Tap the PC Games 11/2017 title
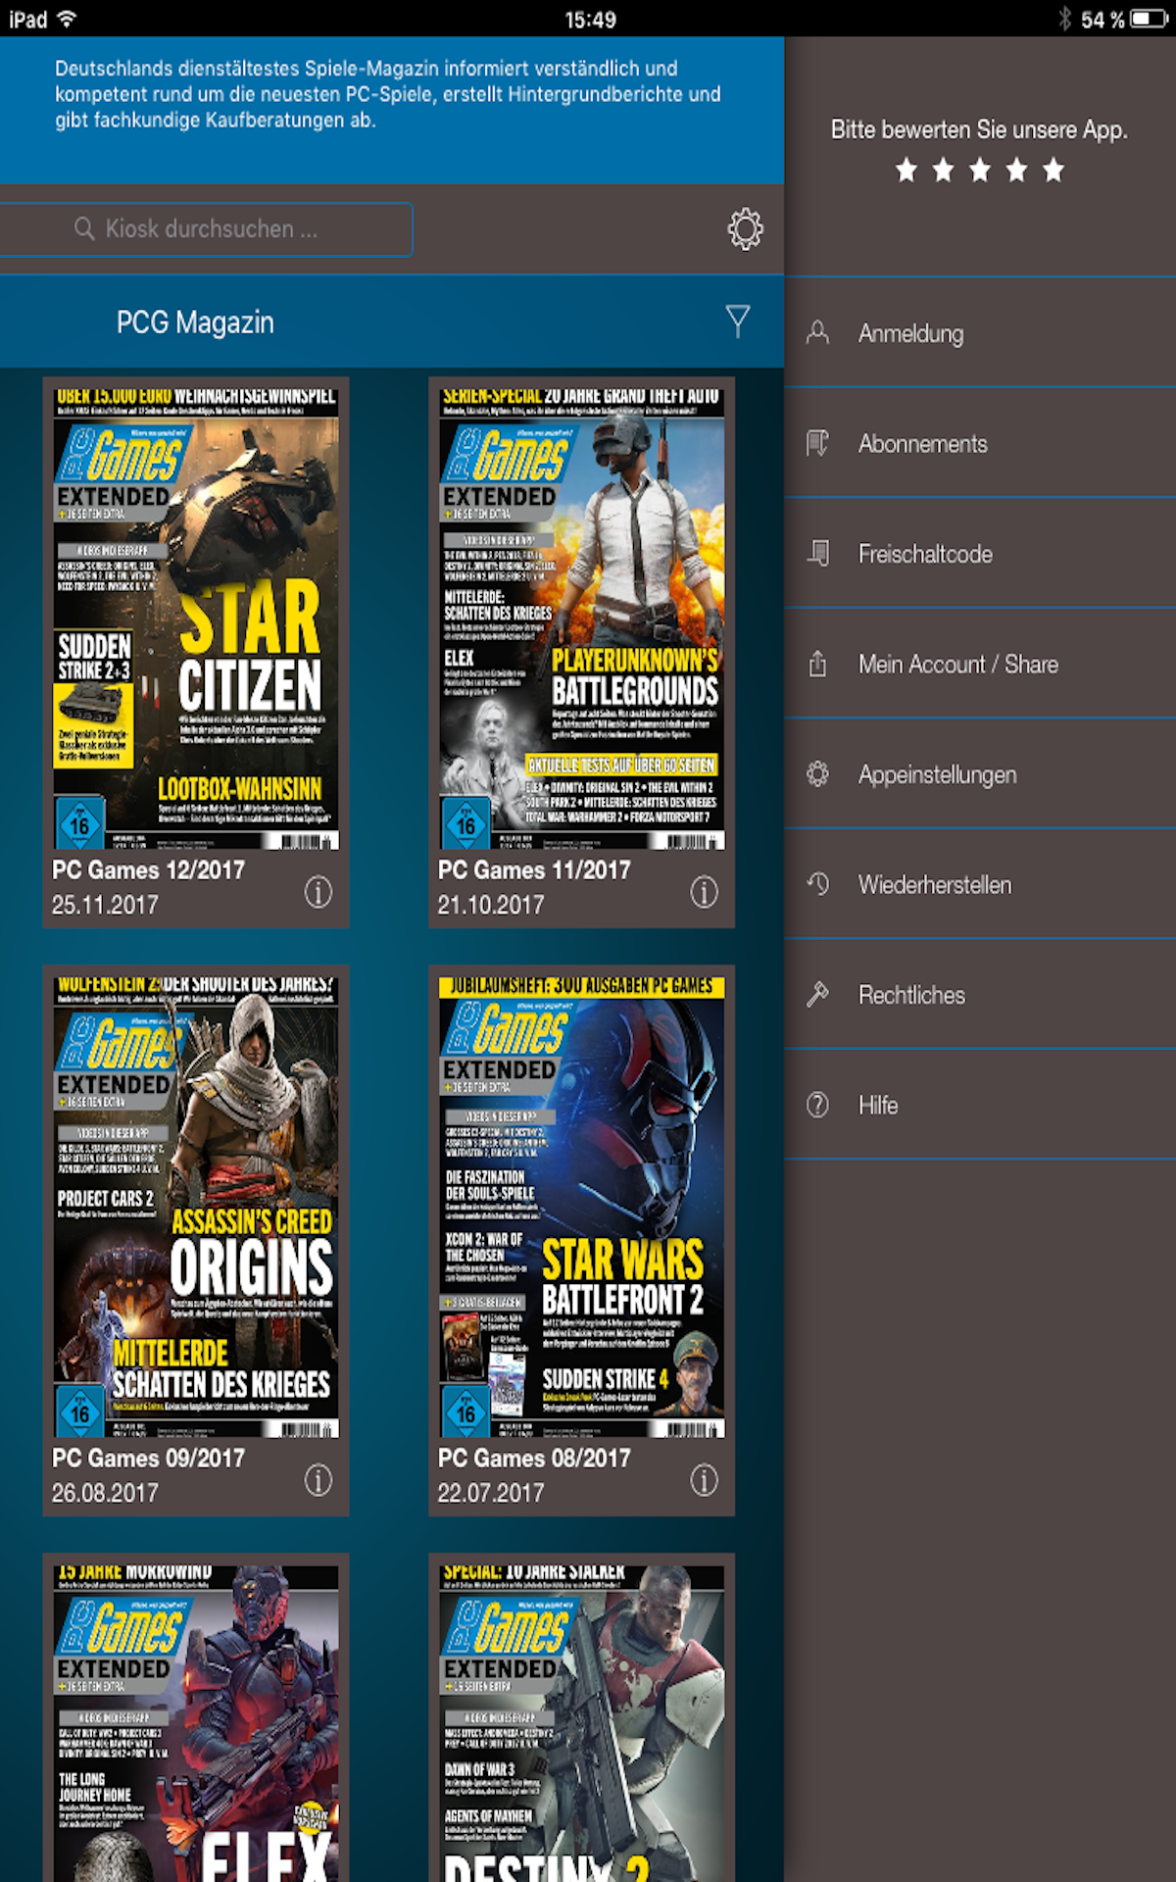Image resolution: width=1176 pixels, height=1882 pixels. pos(534,869)
